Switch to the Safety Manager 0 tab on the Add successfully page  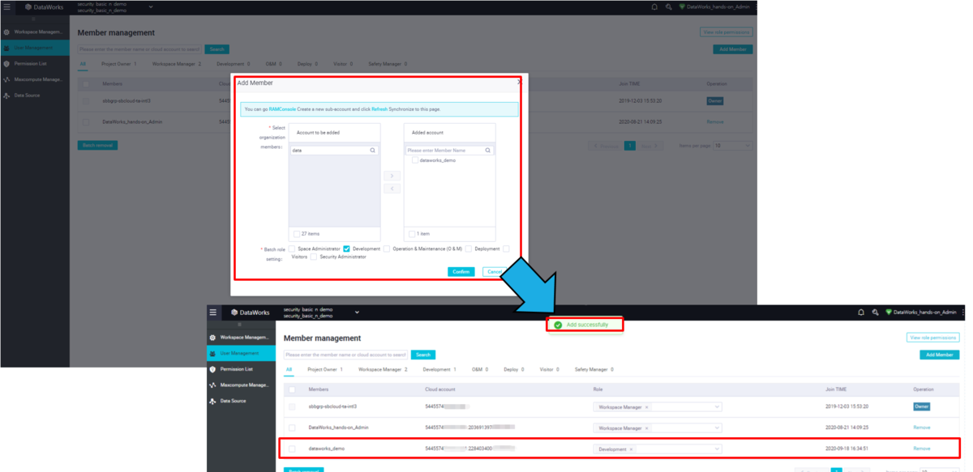pyautogui.click(x=594, y=369)
